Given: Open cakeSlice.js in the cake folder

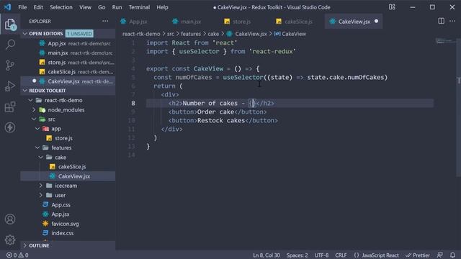Looking at the screenshot, I should click(68, 167).
